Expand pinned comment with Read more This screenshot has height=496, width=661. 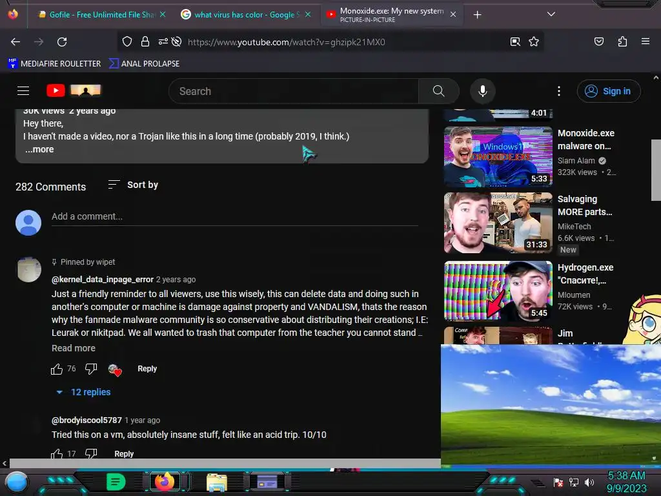click(x=74, y=348)
